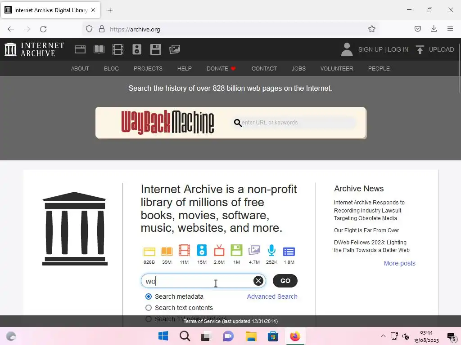This screenshot has width=461, height=345.
Task: Select the red movies icon labeled 11M
Action: tap(184, 251)
